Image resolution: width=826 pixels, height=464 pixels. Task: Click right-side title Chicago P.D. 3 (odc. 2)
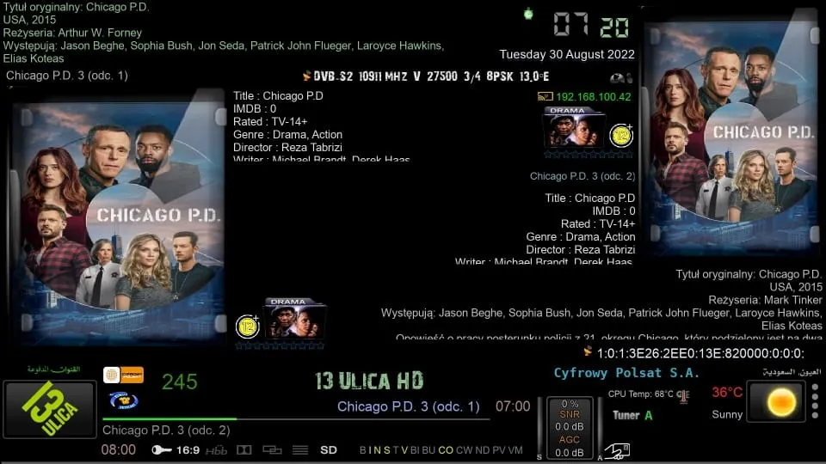pos(583,176)
